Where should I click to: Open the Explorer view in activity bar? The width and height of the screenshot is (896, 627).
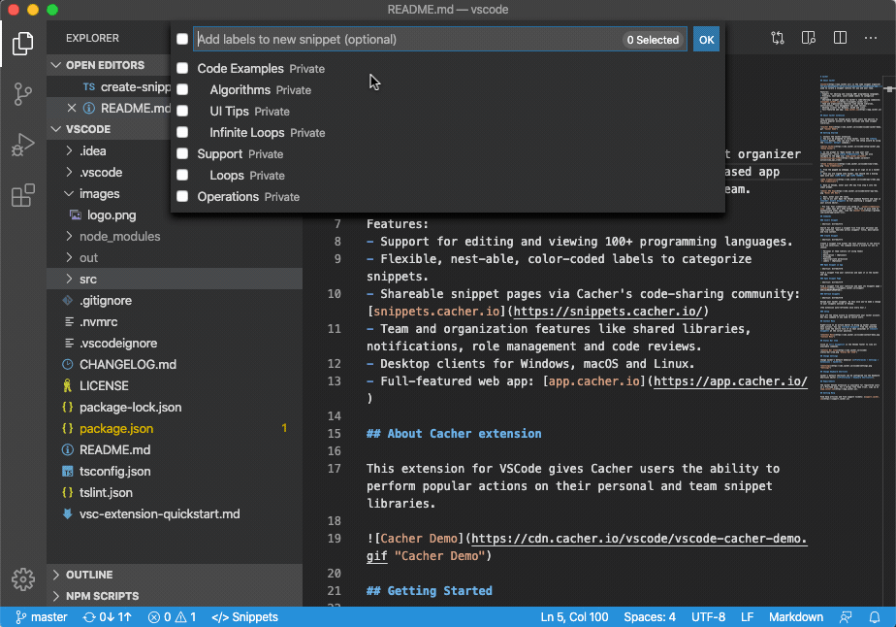(x=23, y=44)
